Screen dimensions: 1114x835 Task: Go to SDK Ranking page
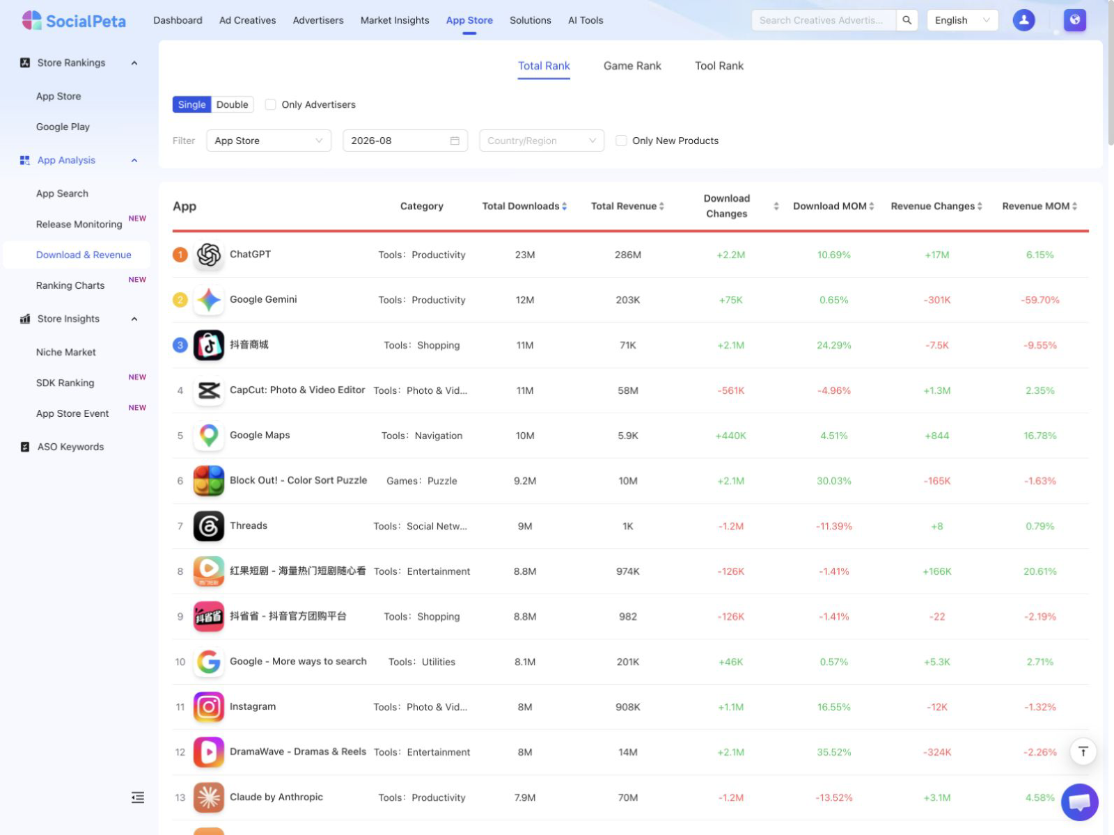point(65,383)
